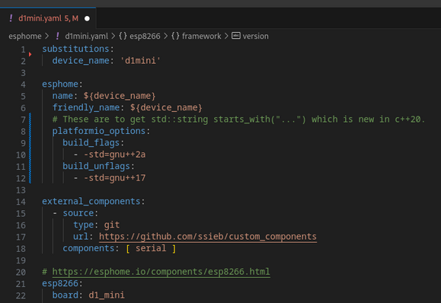
Task: Open the esp8266 breadcrumb segment
Action: click(145, 36)
